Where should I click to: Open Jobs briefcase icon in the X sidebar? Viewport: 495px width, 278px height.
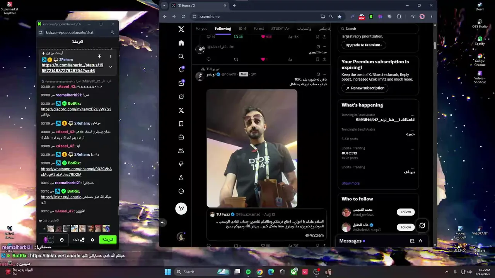[181, 137]
